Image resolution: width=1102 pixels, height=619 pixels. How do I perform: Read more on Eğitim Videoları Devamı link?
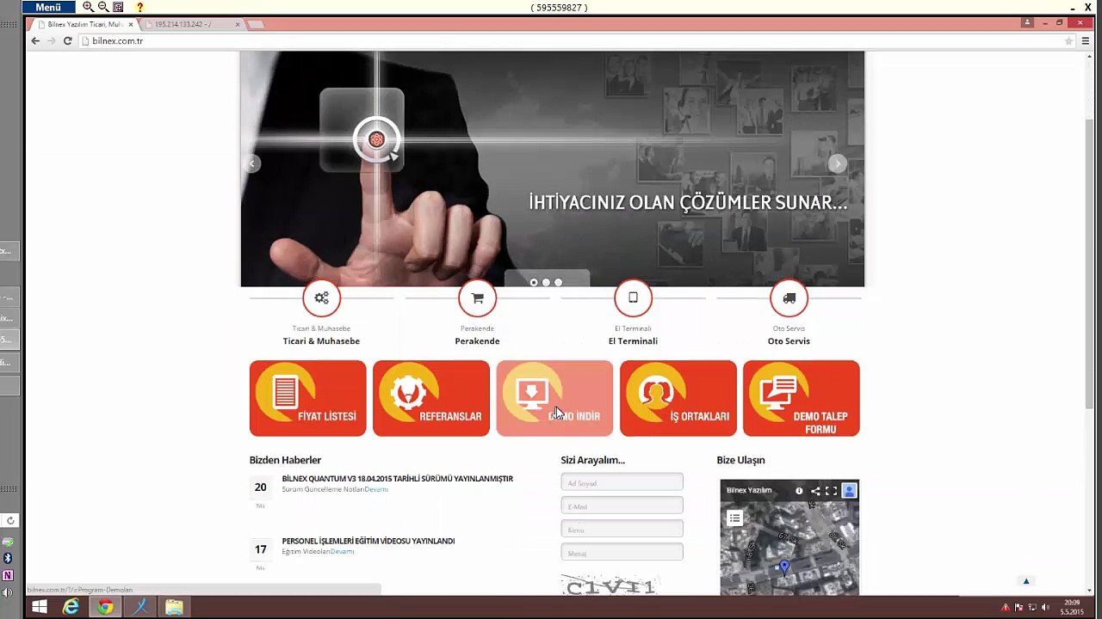coord(343,551)
